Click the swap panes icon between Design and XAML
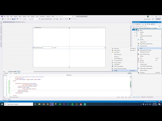The image size is (162, 121). coord(11,73)
